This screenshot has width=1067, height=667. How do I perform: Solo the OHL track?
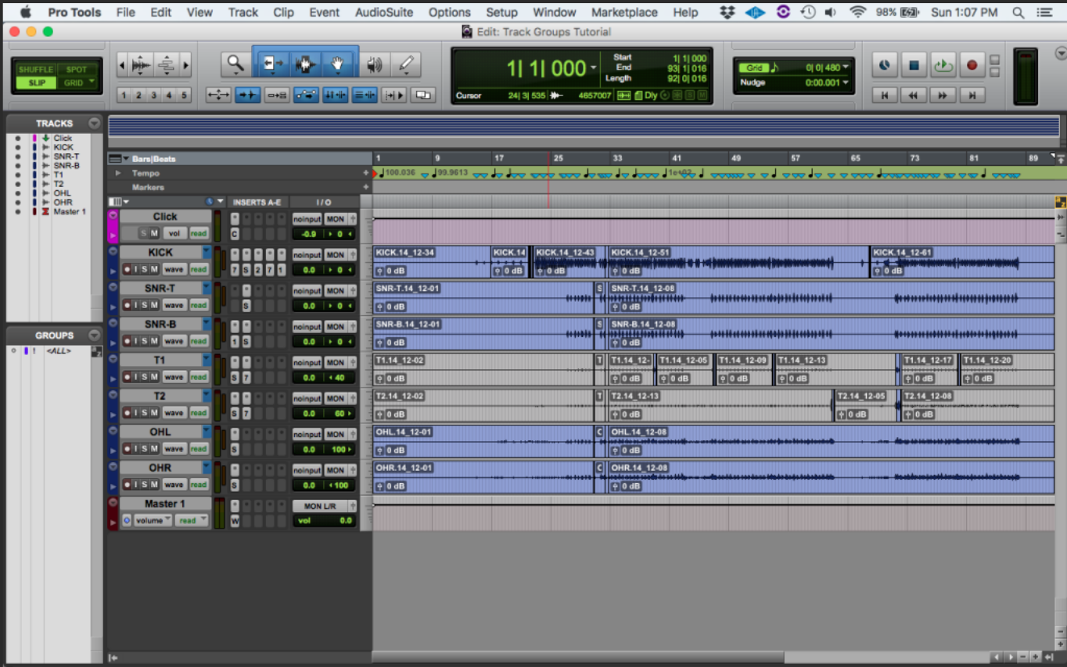point(145,449)
